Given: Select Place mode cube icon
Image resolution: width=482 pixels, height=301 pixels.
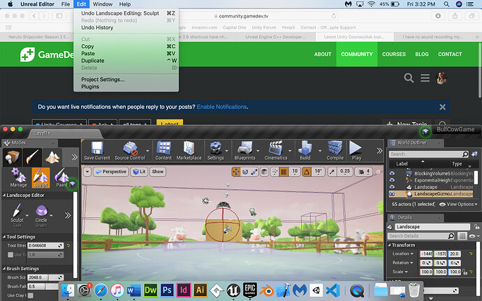Looking at the screenshot, I should tap(13, 157).
